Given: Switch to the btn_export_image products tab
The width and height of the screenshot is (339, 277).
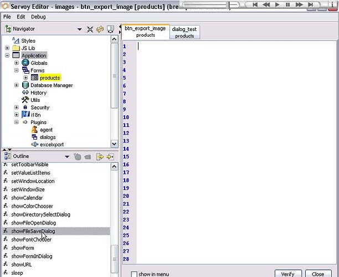Looking at the screenshot, I should coord(145,32).
